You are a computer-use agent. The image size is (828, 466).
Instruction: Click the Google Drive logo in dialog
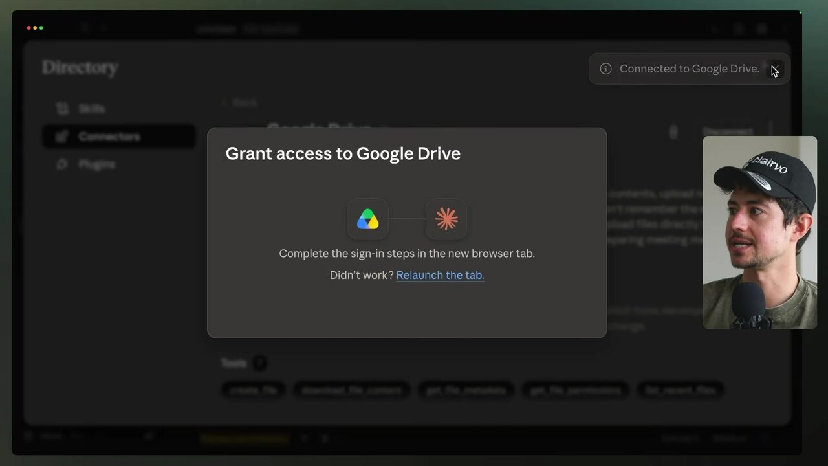(x=367, y=219)
